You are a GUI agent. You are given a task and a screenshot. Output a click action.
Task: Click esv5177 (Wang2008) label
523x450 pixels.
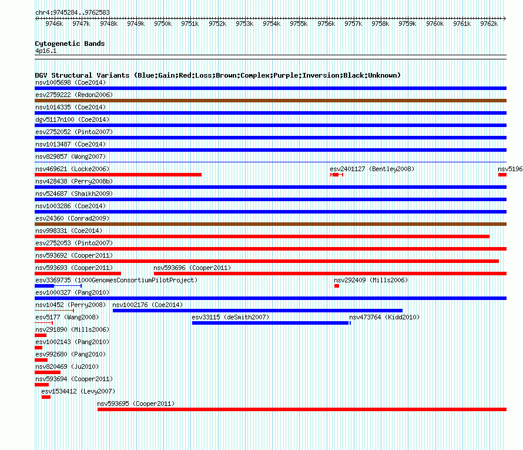pyautogui.click(x=67, y=317)
